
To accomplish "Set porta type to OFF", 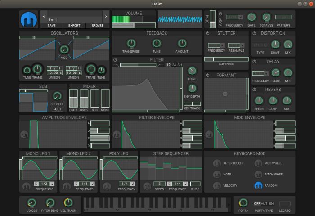I will point(257,203).
